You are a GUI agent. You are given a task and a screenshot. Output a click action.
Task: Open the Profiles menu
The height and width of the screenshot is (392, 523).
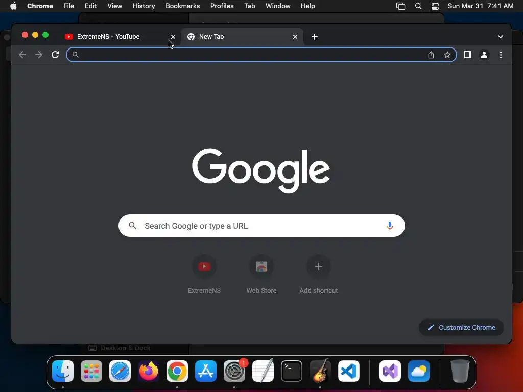(x=222, y=6)
